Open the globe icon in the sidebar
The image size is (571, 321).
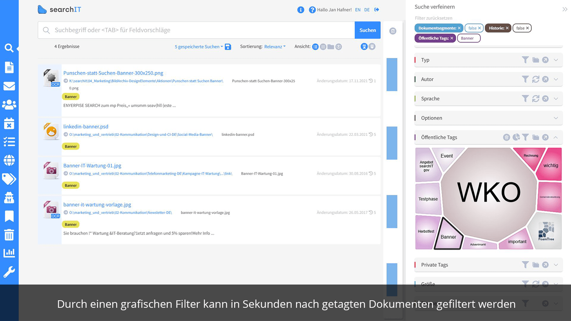pyautogui.click(x=9, y=160)
